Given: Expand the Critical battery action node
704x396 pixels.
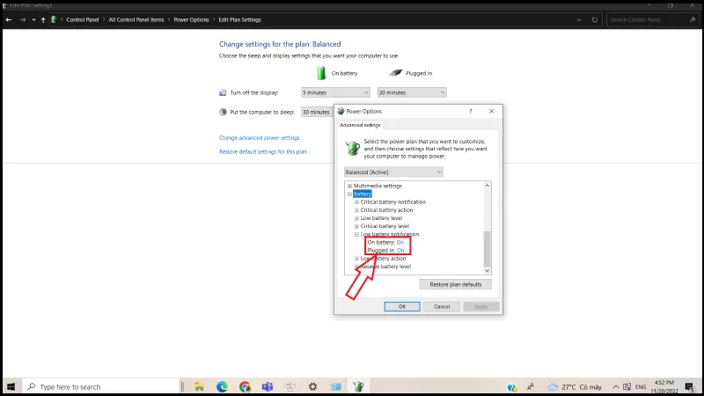Looking at the screenshot, I should click(x=356, y=210).
